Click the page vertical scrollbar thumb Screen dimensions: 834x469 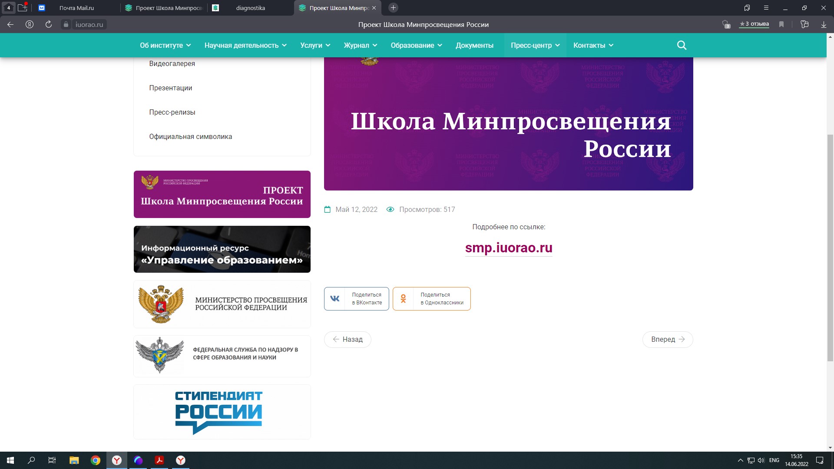pyautogui.click(x=830, y=248)
